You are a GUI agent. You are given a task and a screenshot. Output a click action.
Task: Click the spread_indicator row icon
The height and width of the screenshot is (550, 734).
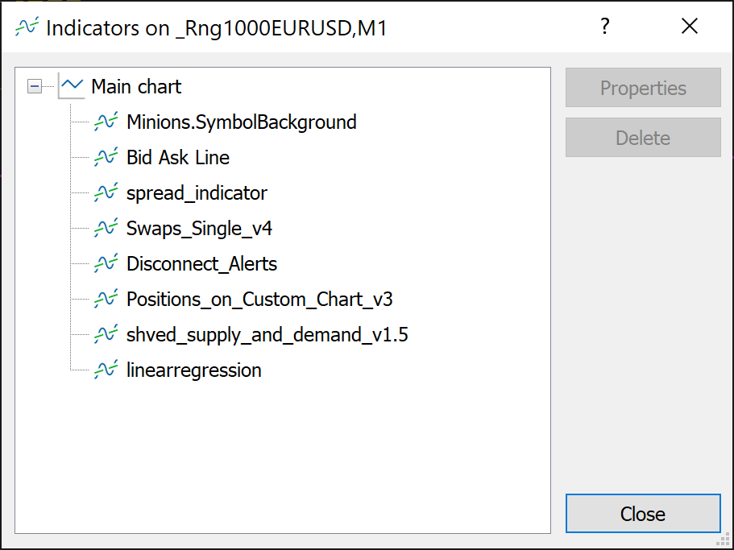pos(106,193)
